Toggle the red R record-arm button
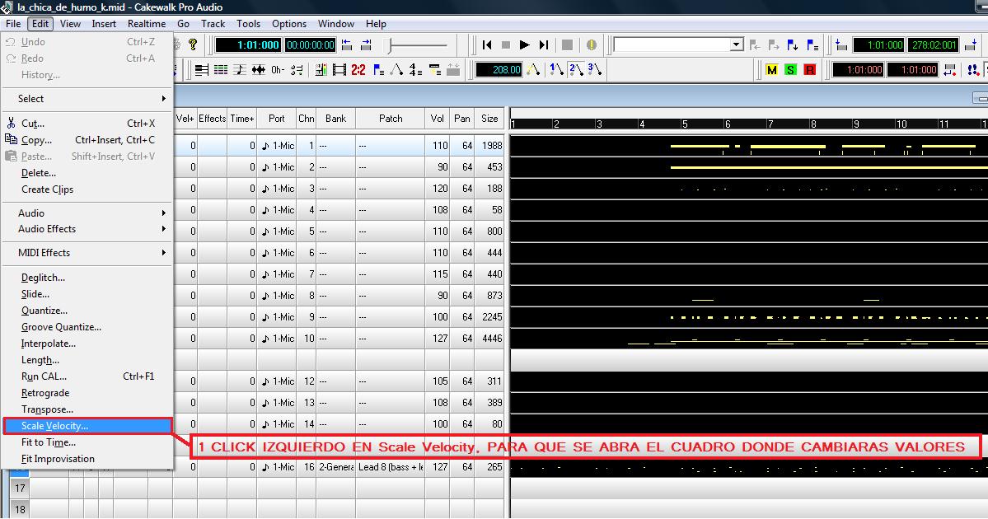 (x=810, y=70)
